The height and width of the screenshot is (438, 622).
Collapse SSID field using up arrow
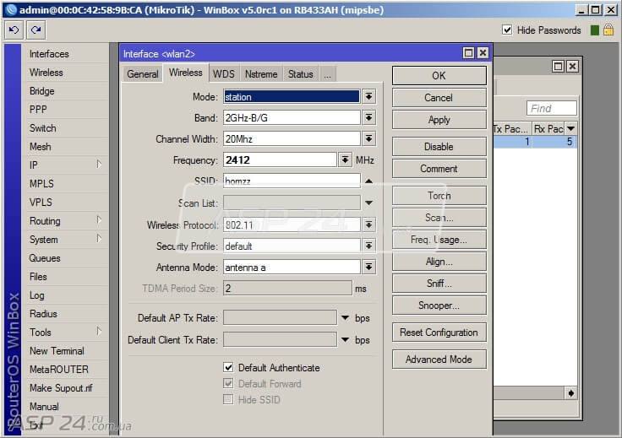(x=369, y=181)
